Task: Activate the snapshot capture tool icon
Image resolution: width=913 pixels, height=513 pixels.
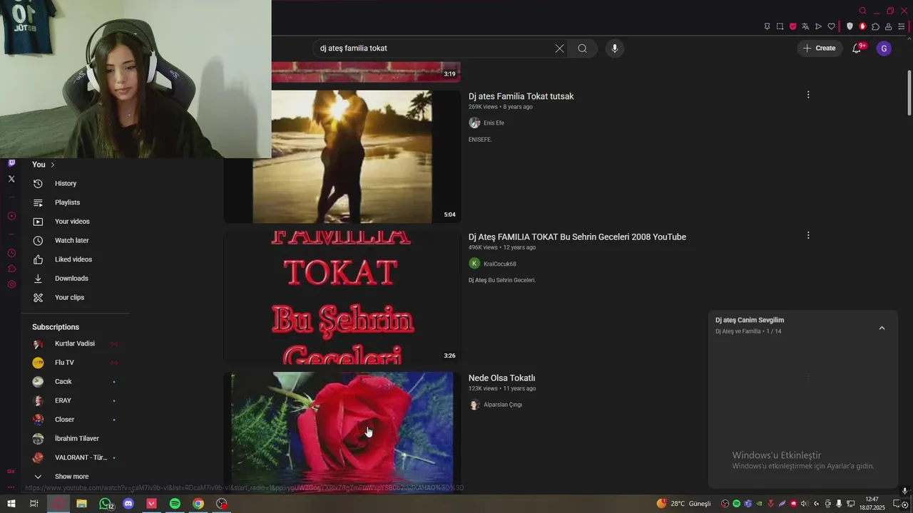Action: click(780, 26)
